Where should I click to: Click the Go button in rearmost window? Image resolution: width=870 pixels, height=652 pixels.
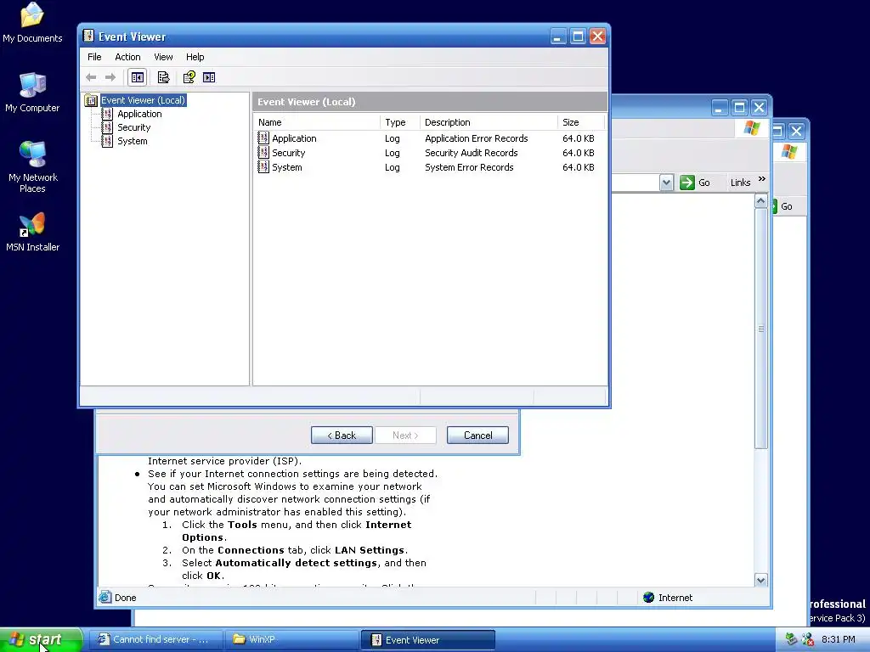click(782, 206)
